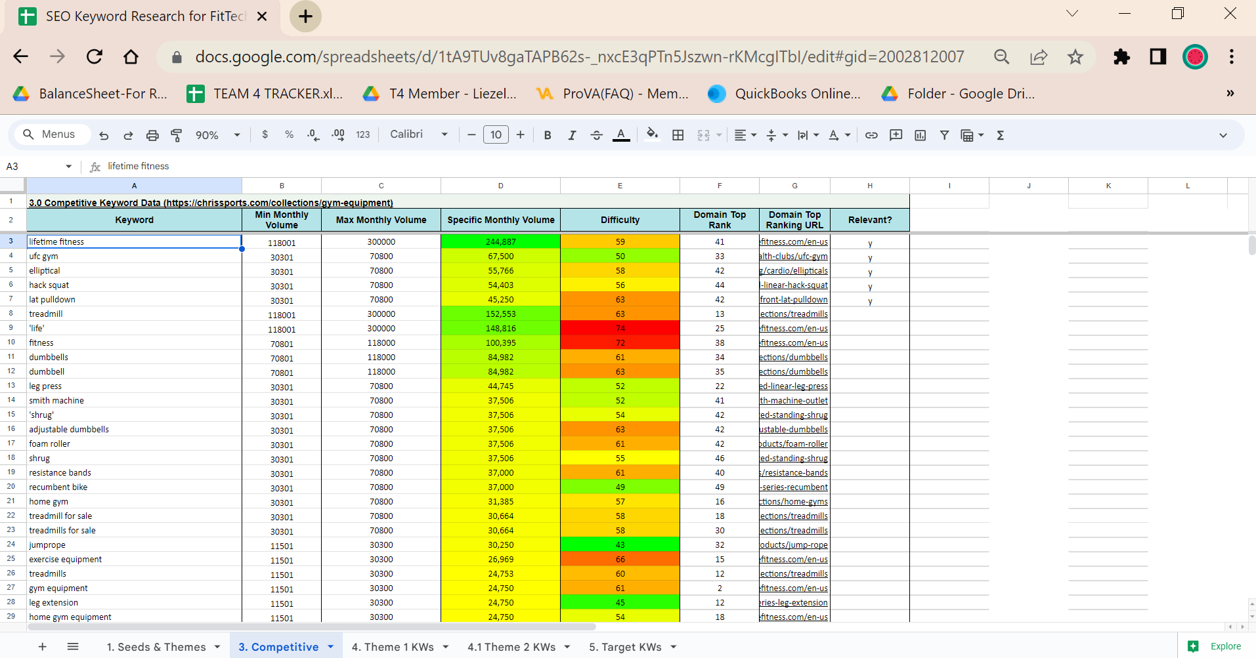
Task: Toggle italic formatting
Action: (572, 135)
